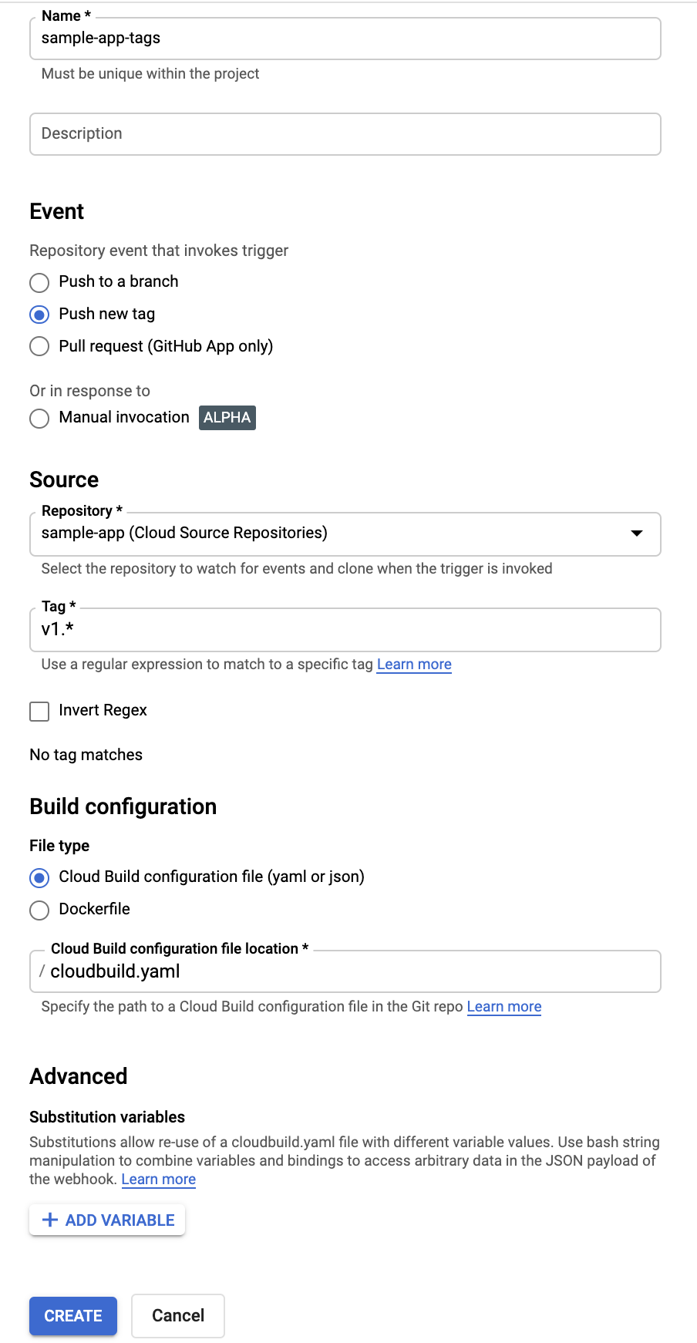Open Learn more for configuration file location
697x1343 pixels.
[503, 1006]
